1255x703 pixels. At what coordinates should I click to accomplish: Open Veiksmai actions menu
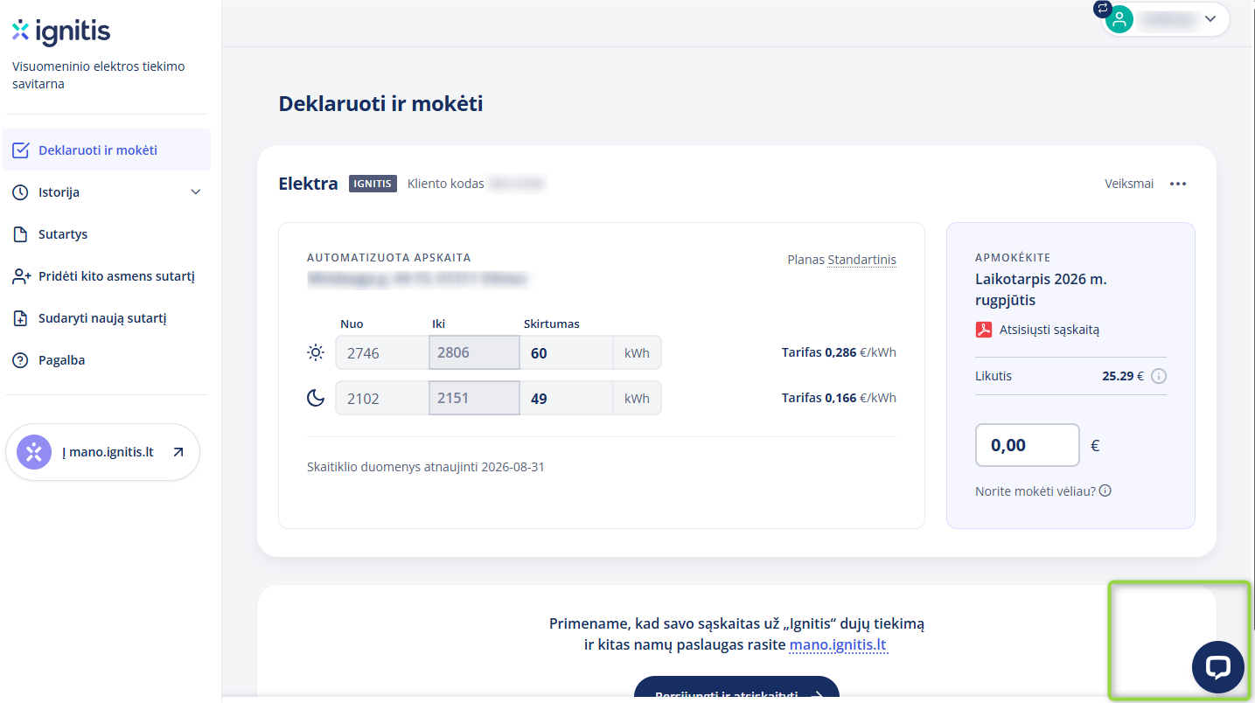point(1147,184)
